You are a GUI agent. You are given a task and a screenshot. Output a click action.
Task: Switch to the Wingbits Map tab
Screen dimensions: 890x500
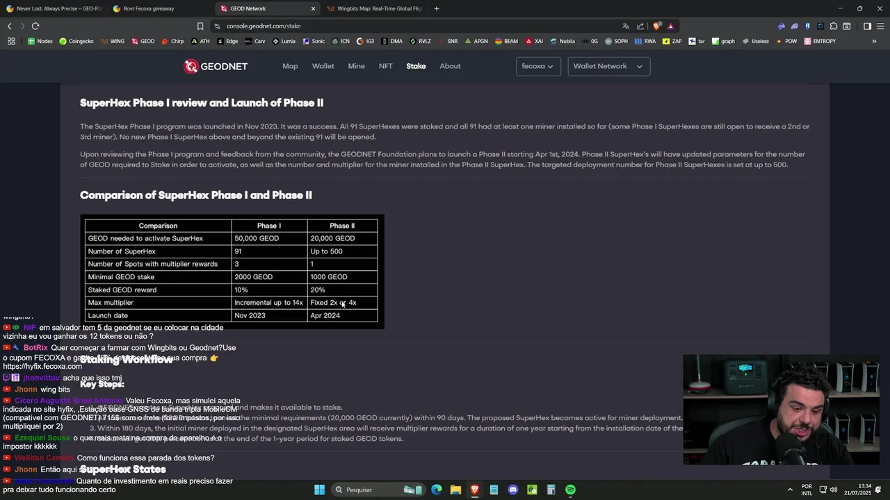click(x=373, y=8)
